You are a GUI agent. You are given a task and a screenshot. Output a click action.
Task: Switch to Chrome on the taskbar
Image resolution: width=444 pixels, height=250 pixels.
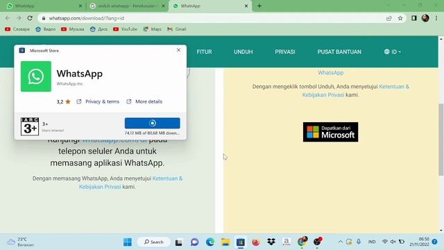302,242
